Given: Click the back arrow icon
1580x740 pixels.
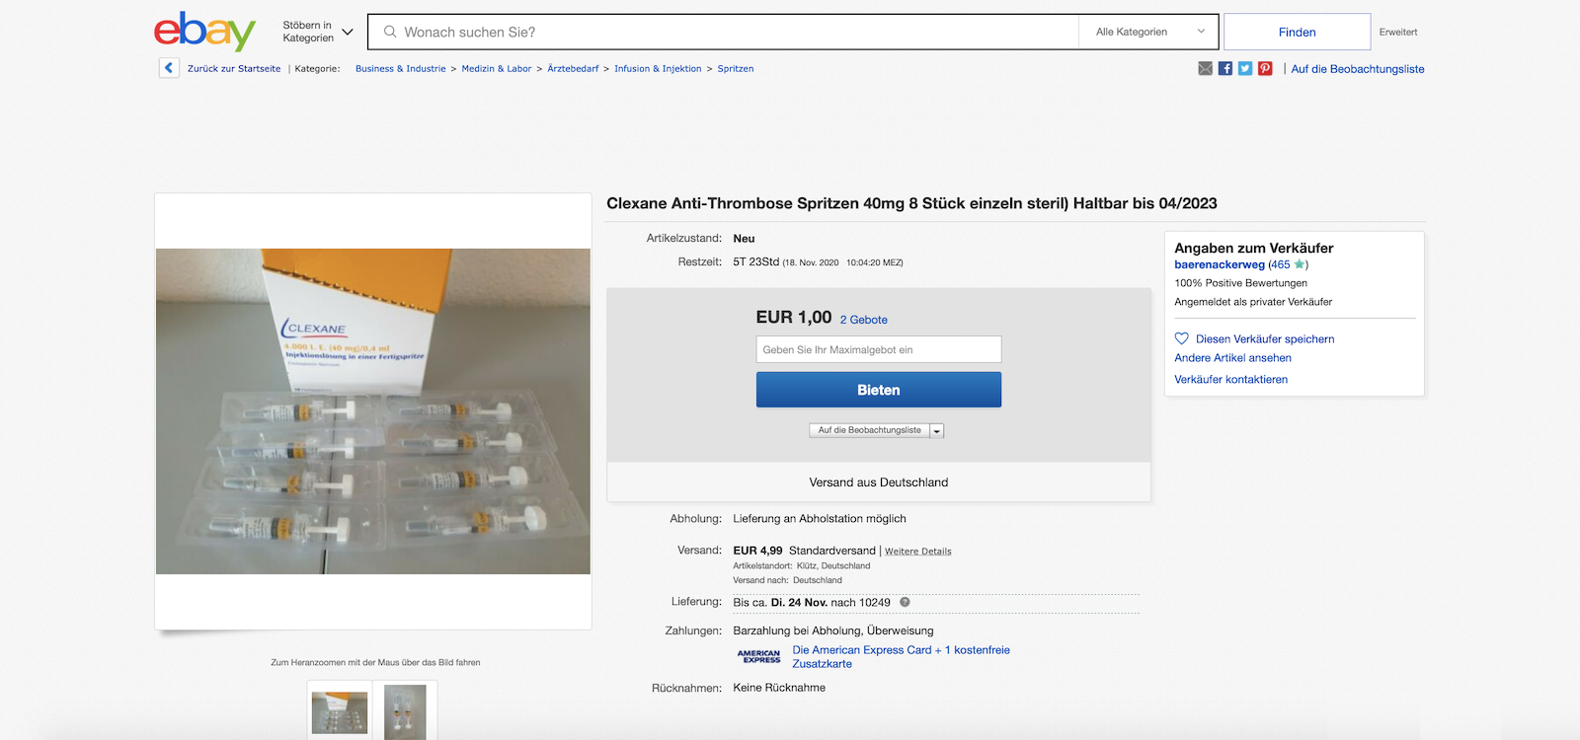Looking at the screenshot, I should coord(169,68).
